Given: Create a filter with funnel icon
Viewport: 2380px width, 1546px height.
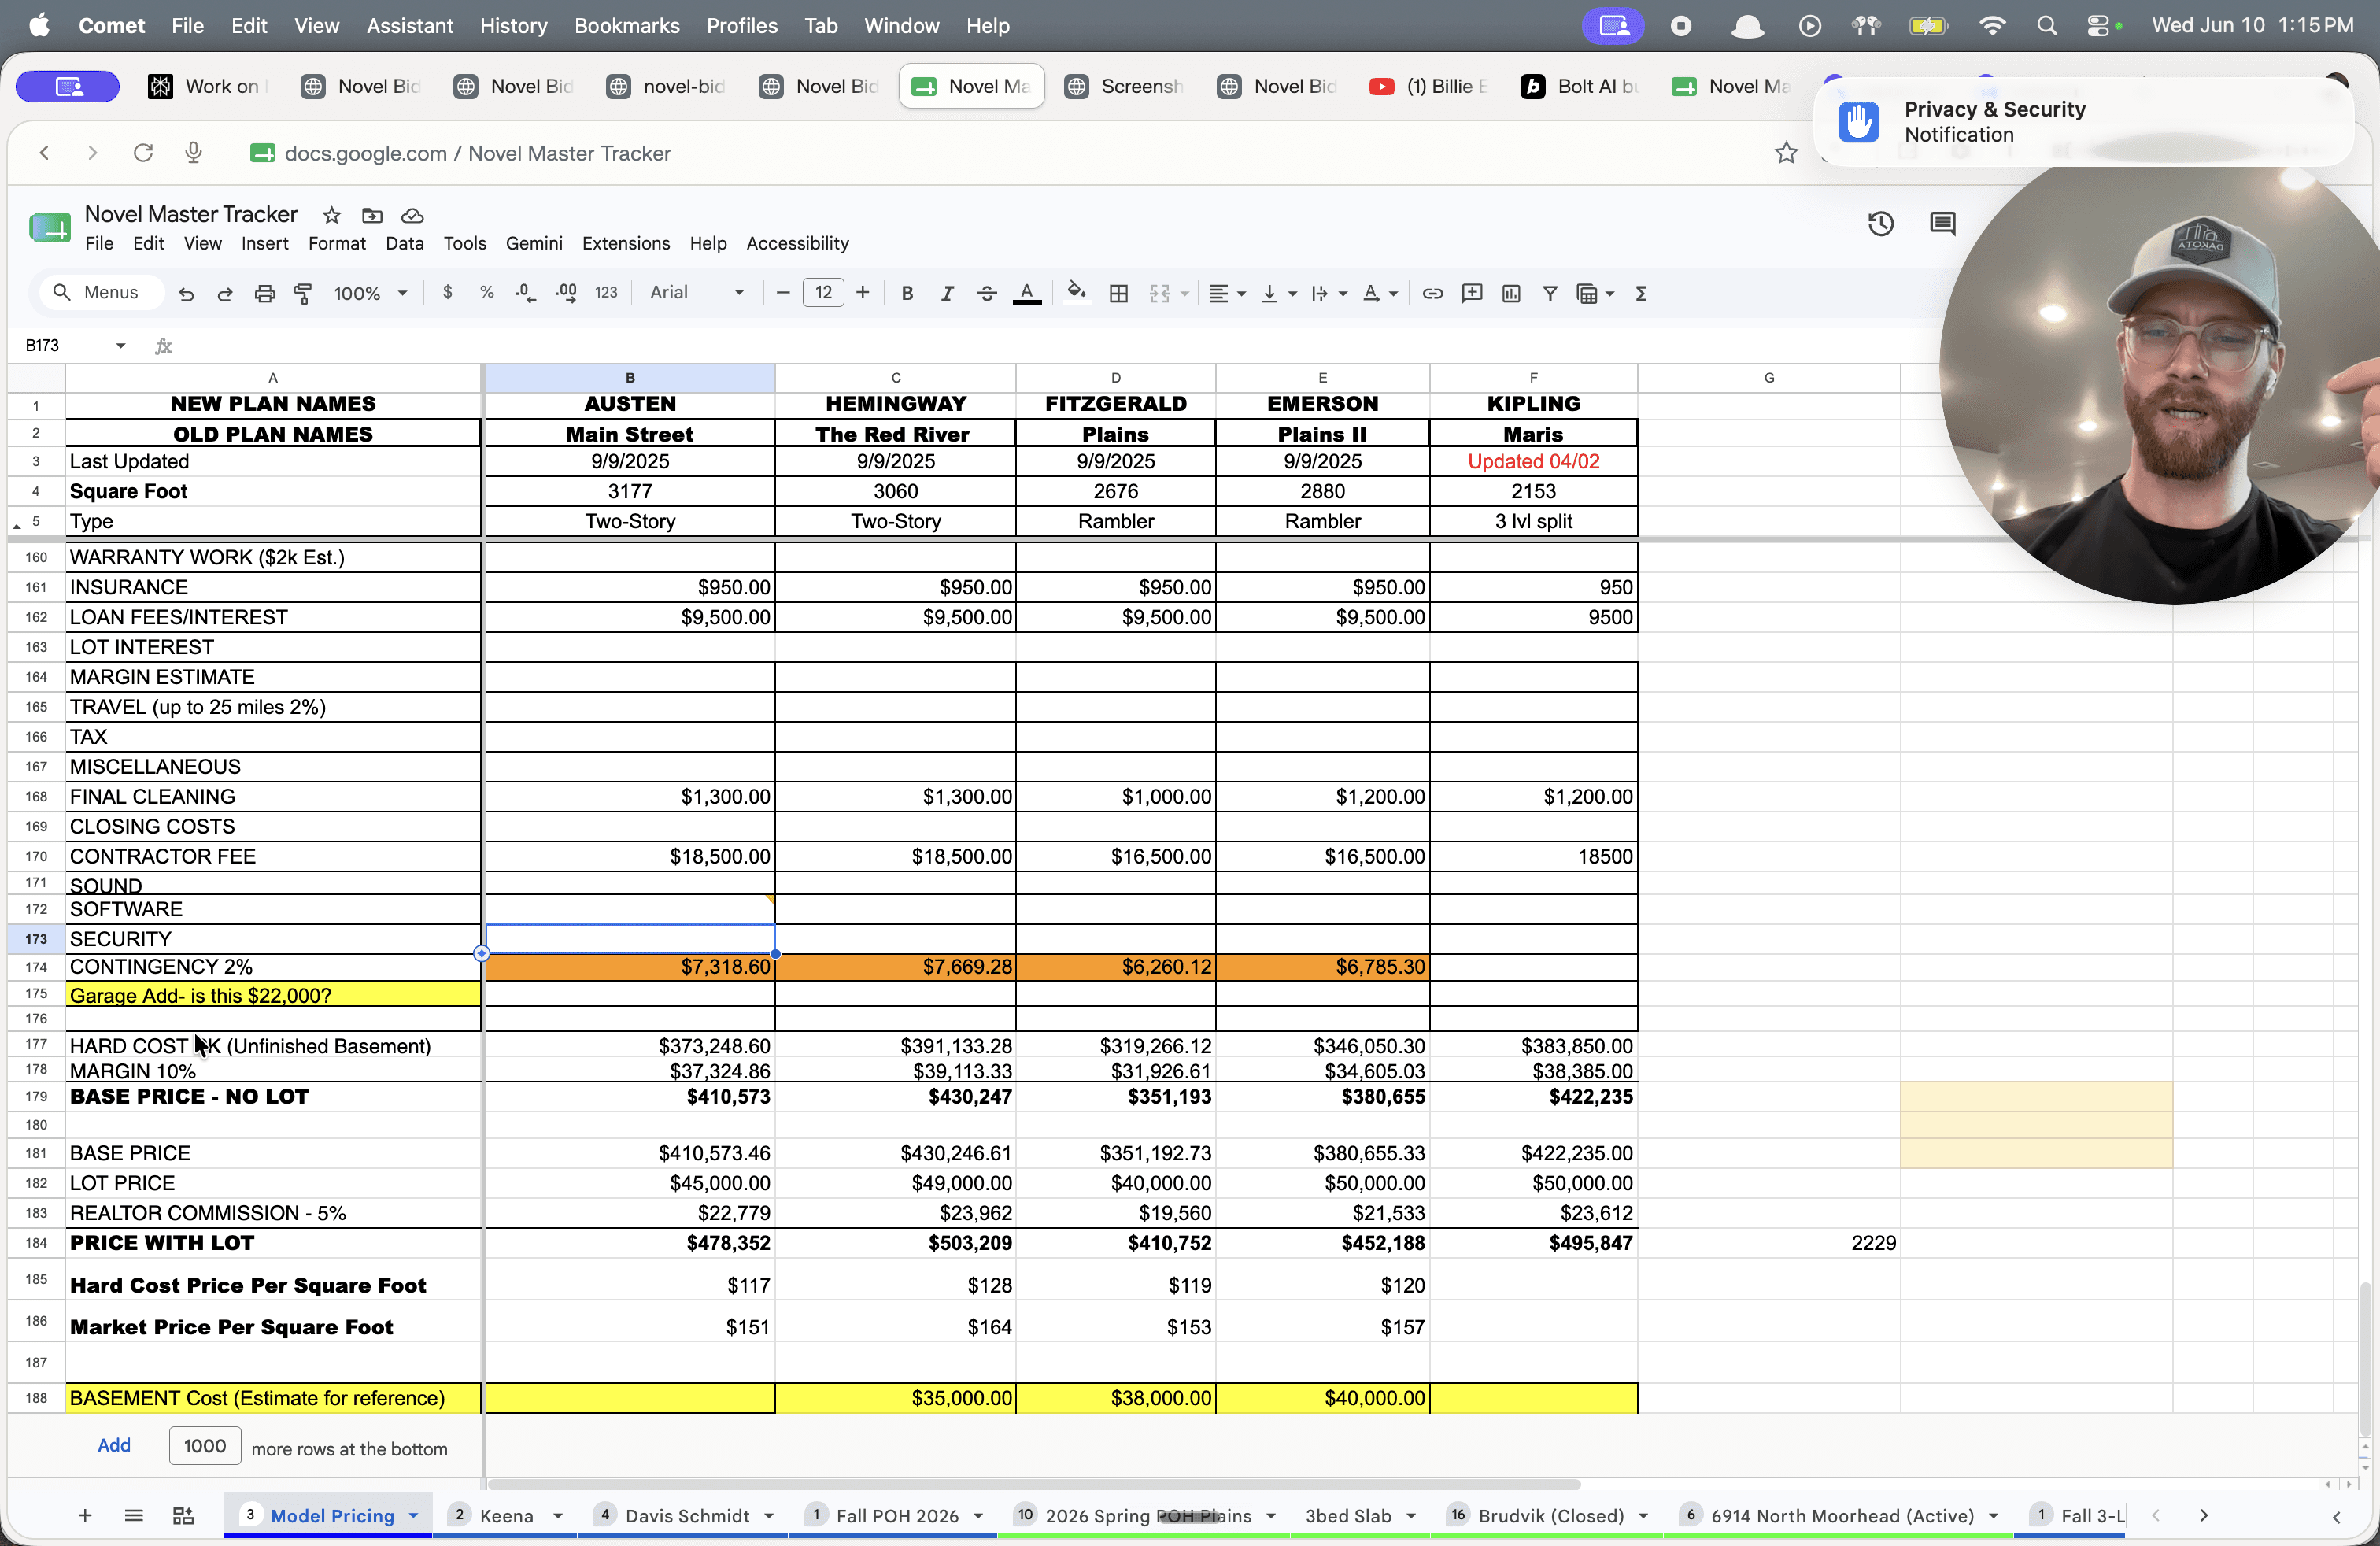Looking at the screenshot, I should (x=1550, y=293).
